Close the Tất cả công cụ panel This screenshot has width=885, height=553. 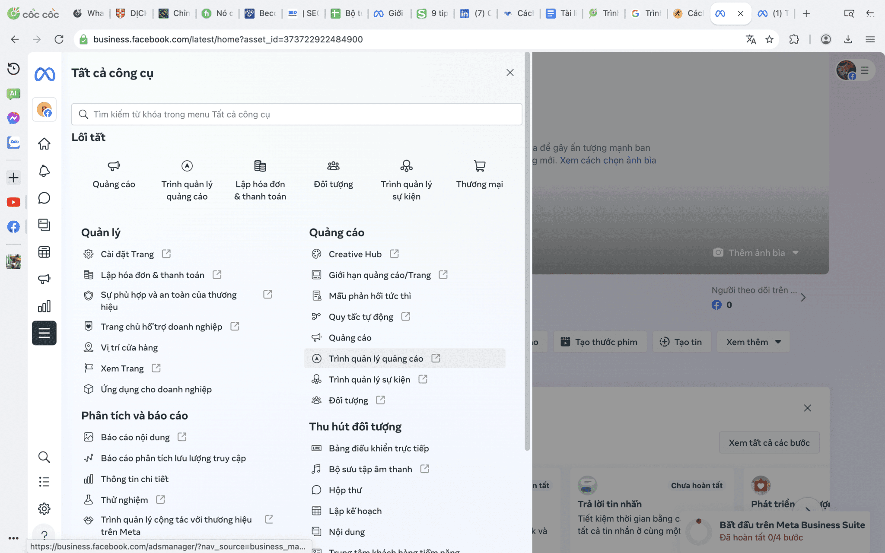pos(510,73)
